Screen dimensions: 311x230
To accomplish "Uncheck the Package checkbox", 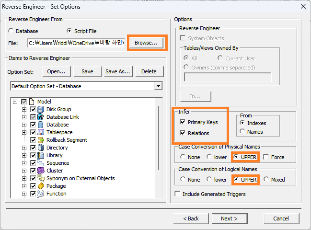I will [33, 186].
